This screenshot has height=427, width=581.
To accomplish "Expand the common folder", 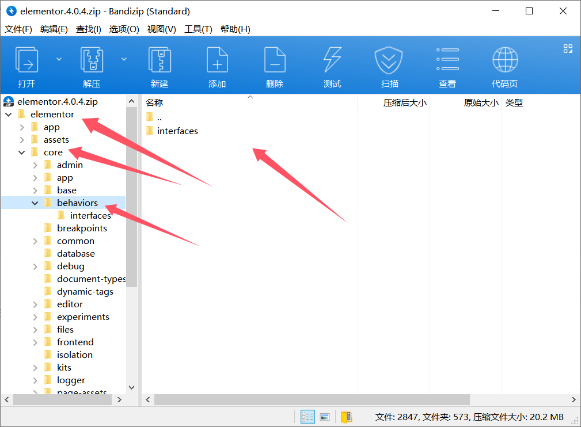I will click(35, 241).
